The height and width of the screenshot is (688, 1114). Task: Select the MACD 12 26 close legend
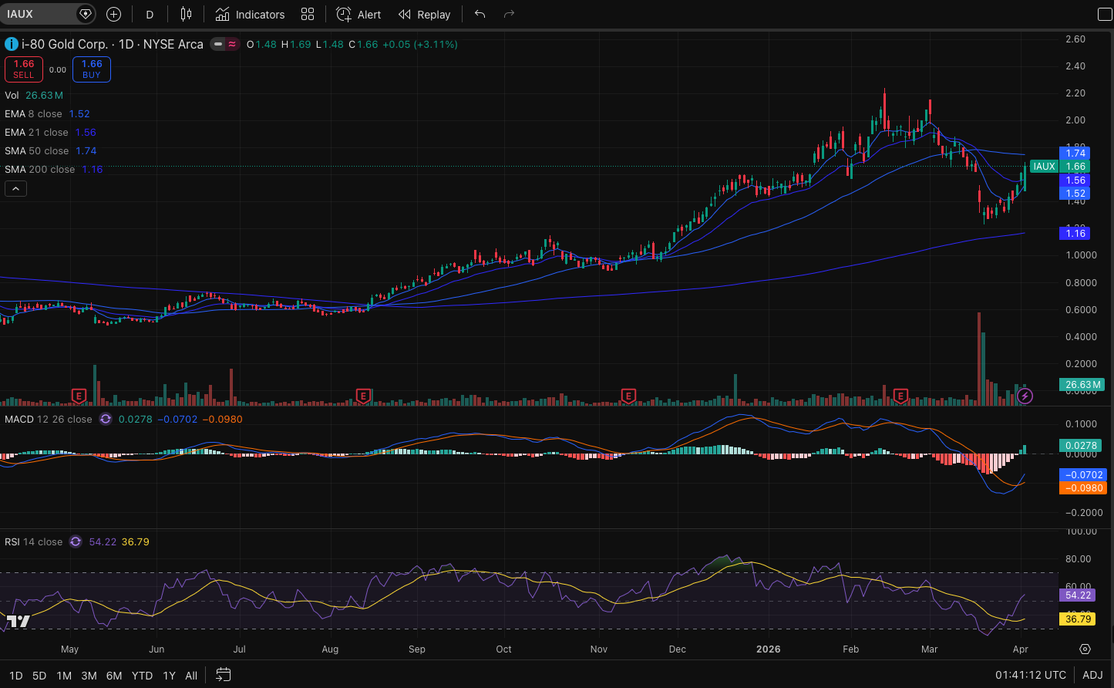click(x=49, y=420)
